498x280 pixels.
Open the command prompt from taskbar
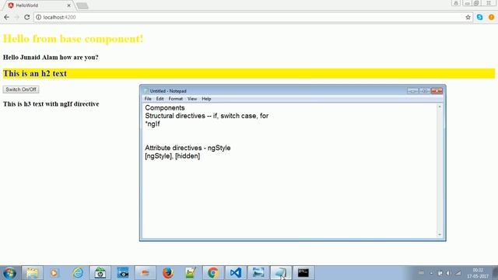pos(303,273)
